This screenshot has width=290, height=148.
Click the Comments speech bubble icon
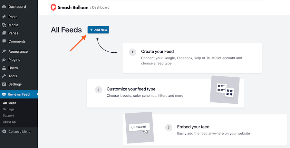coord(4,41)
